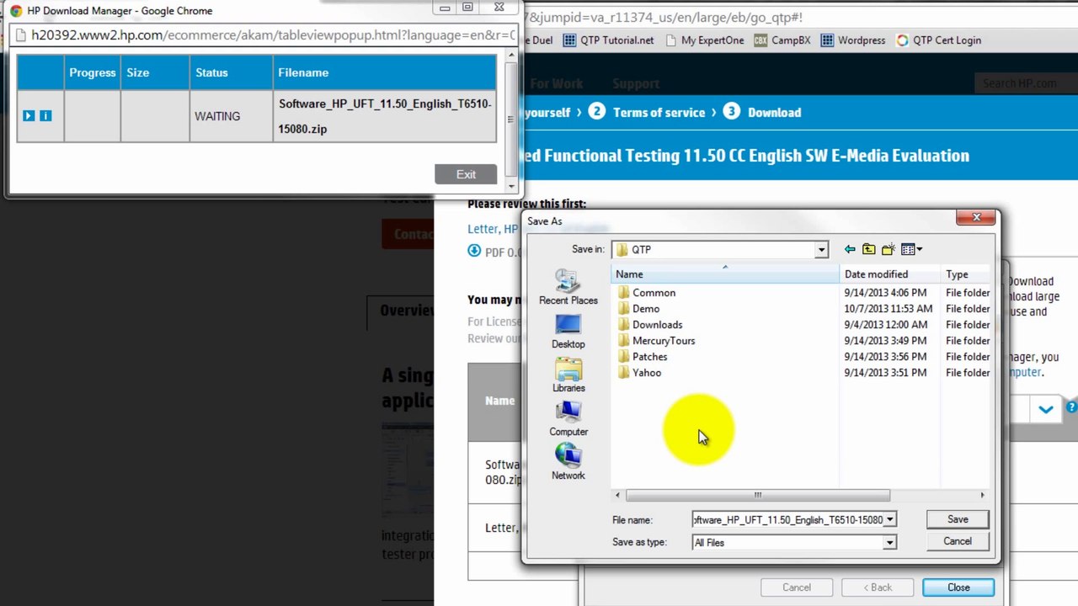Click the File name input field
The height and width of the screenshot is (606, 1078).
[787, 520]
